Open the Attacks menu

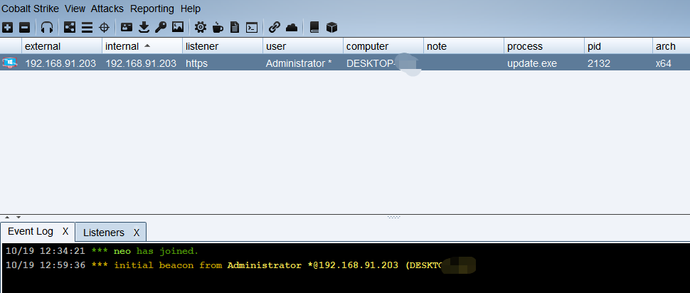click(107, 9)
